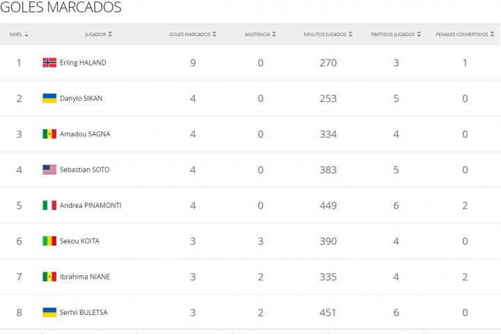Viewport: 501px width, 335px height.
Task: Sort by Partidos Jugados sort arrows
Action: (x=419, y=34)
